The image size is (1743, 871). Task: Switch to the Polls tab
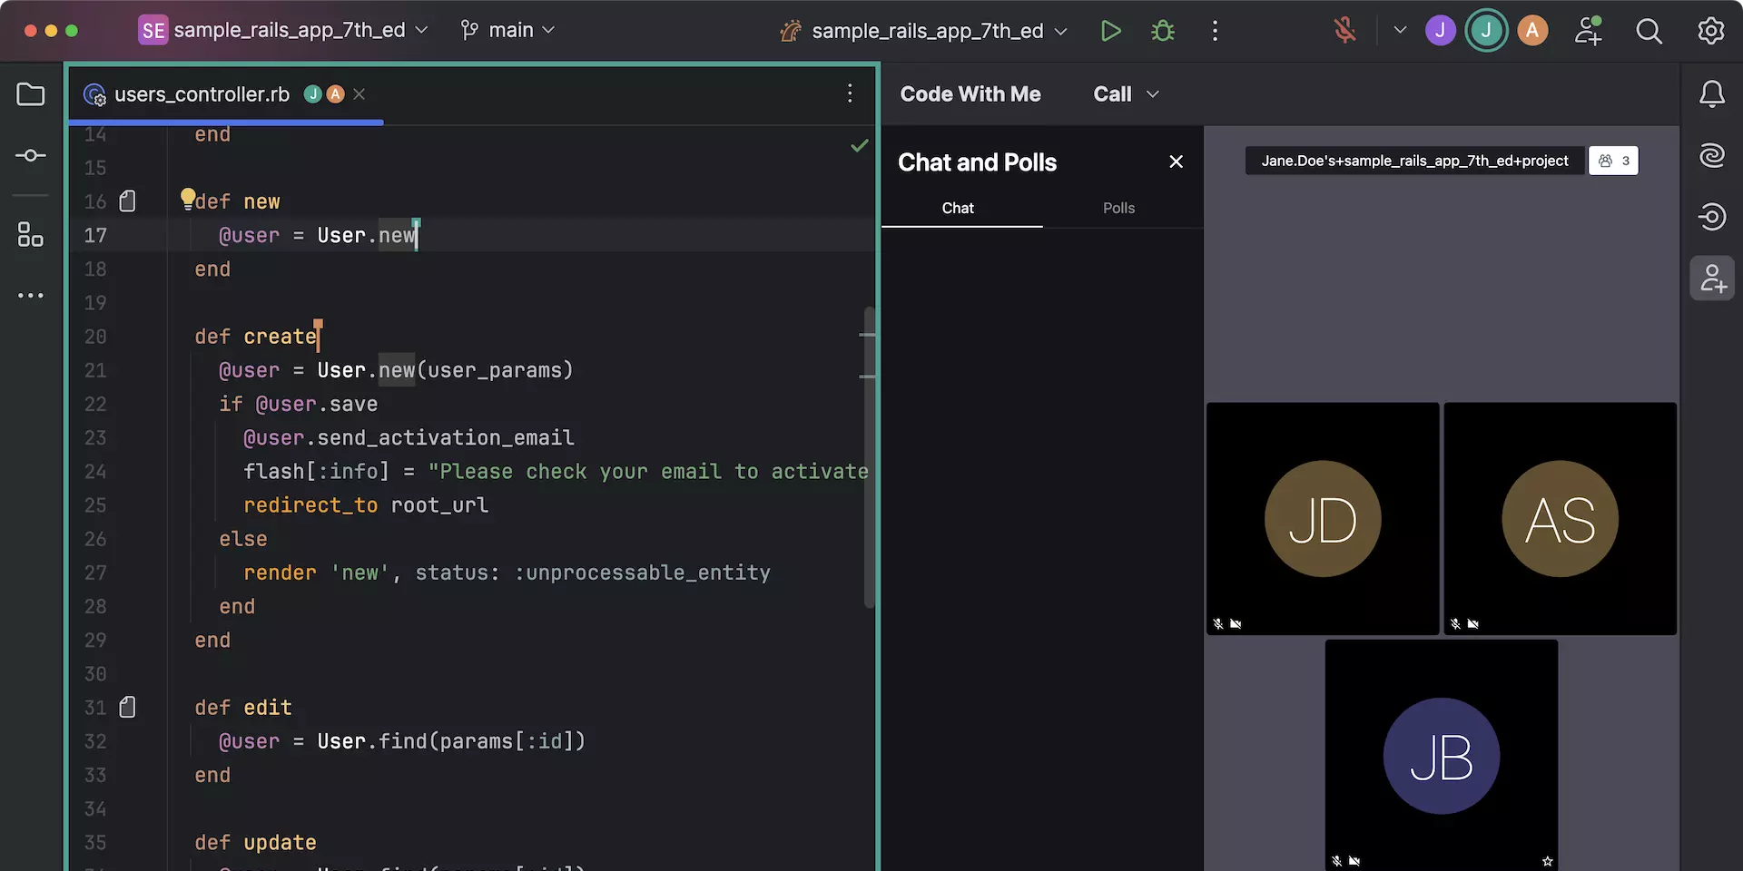1118,208
